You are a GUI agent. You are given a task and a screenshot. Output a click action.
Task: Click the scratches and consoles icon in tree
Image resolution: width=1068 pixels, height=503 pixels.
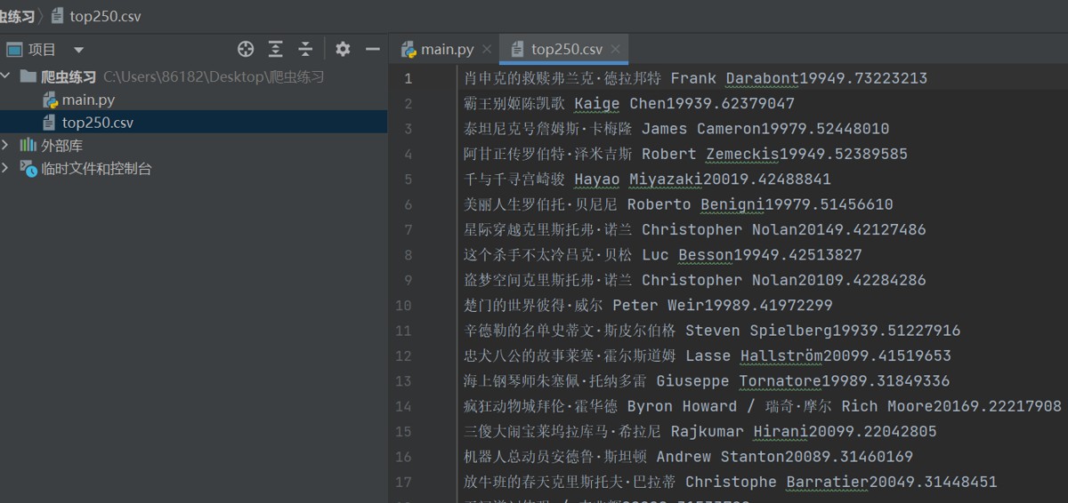[x=28, y=168]
